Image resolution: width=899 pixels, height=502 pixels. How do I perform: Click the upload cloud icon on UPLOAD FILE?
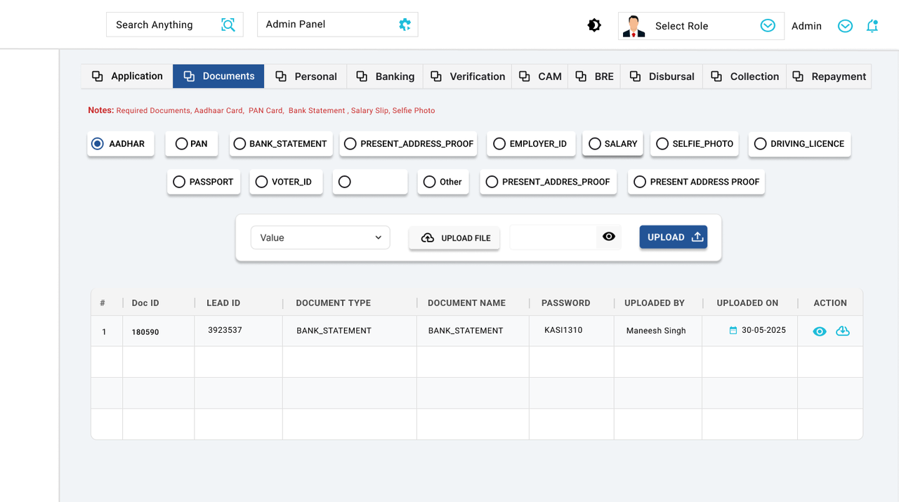(428, 238)
